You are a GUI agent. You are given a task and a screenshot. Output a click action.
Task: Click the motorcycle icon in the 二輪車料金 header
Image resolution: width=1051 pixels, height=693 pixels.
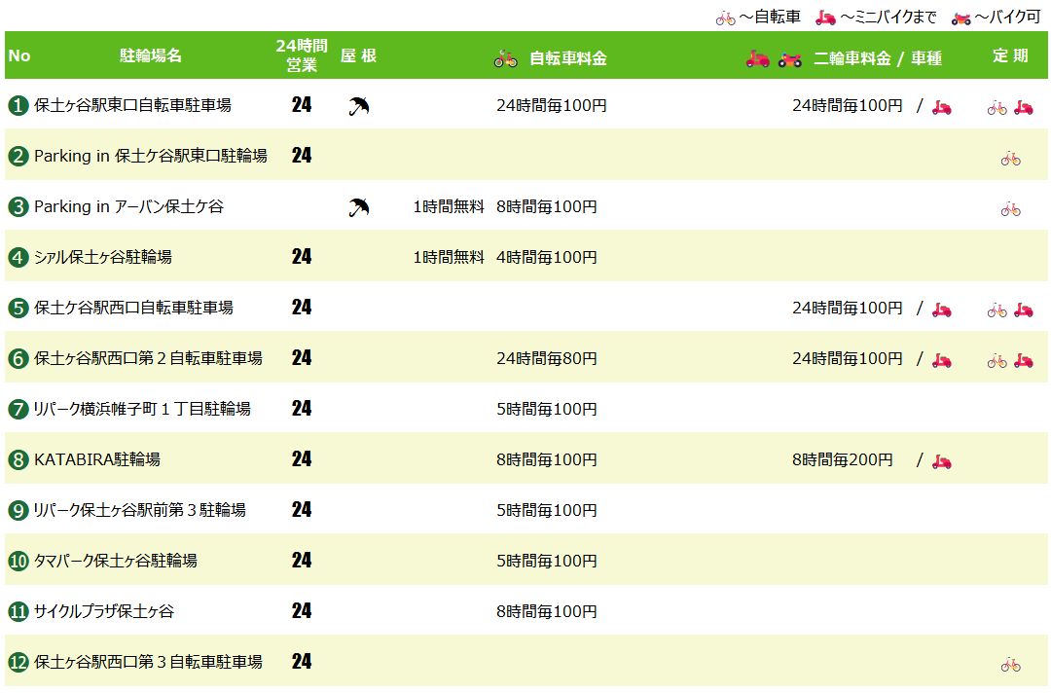point(789,59)
